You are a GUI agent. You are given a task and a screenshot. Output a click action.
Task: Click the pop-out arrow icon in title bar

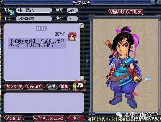click(x=153, y=2)
